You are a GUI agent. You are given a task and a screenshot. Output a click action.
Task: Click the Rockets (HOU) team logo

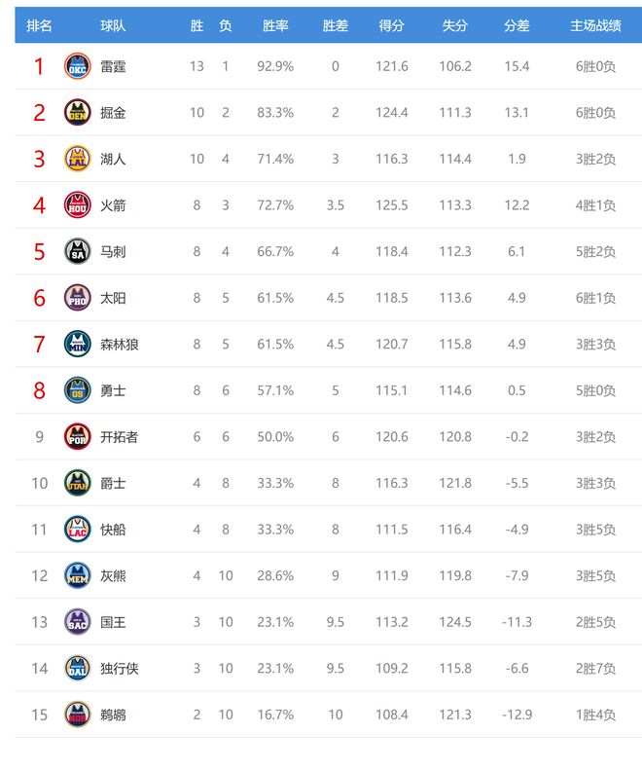[x=78, y=205]
